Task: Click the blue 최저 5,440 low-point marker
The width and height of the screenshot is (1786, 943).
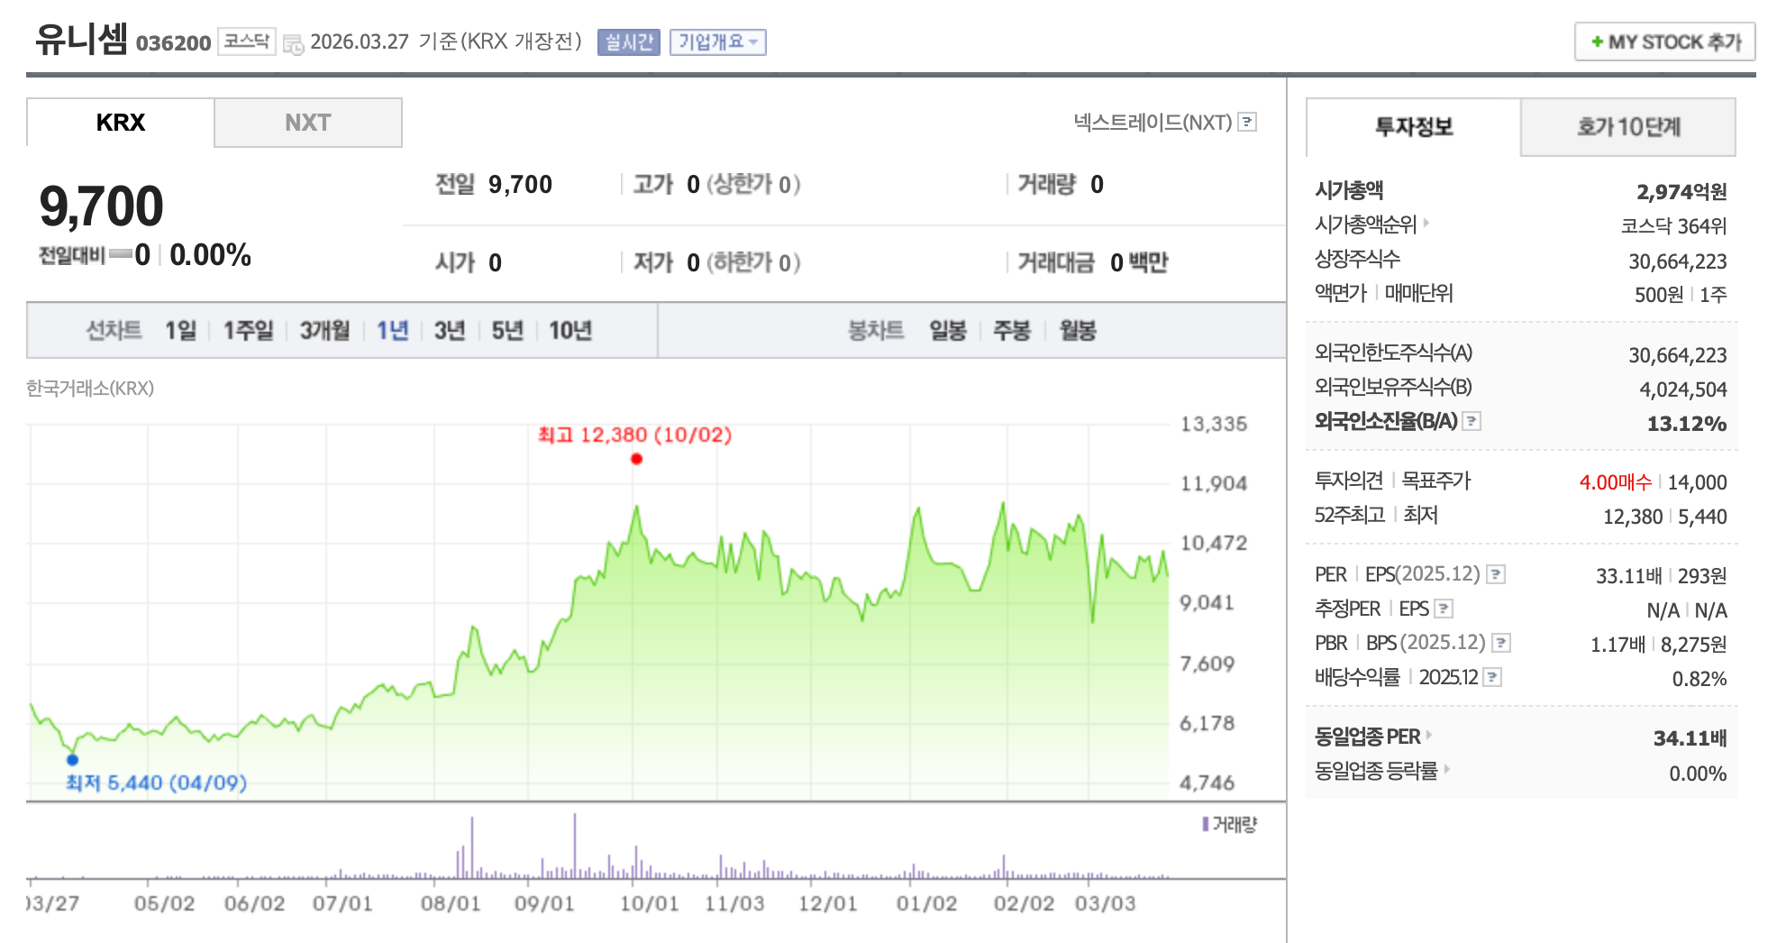Action: [x=73, y=760]
